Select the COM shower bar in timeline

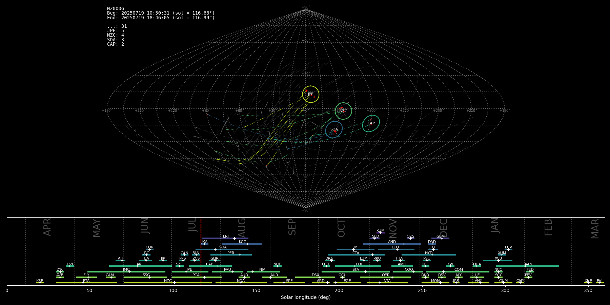tap(458, 272)
